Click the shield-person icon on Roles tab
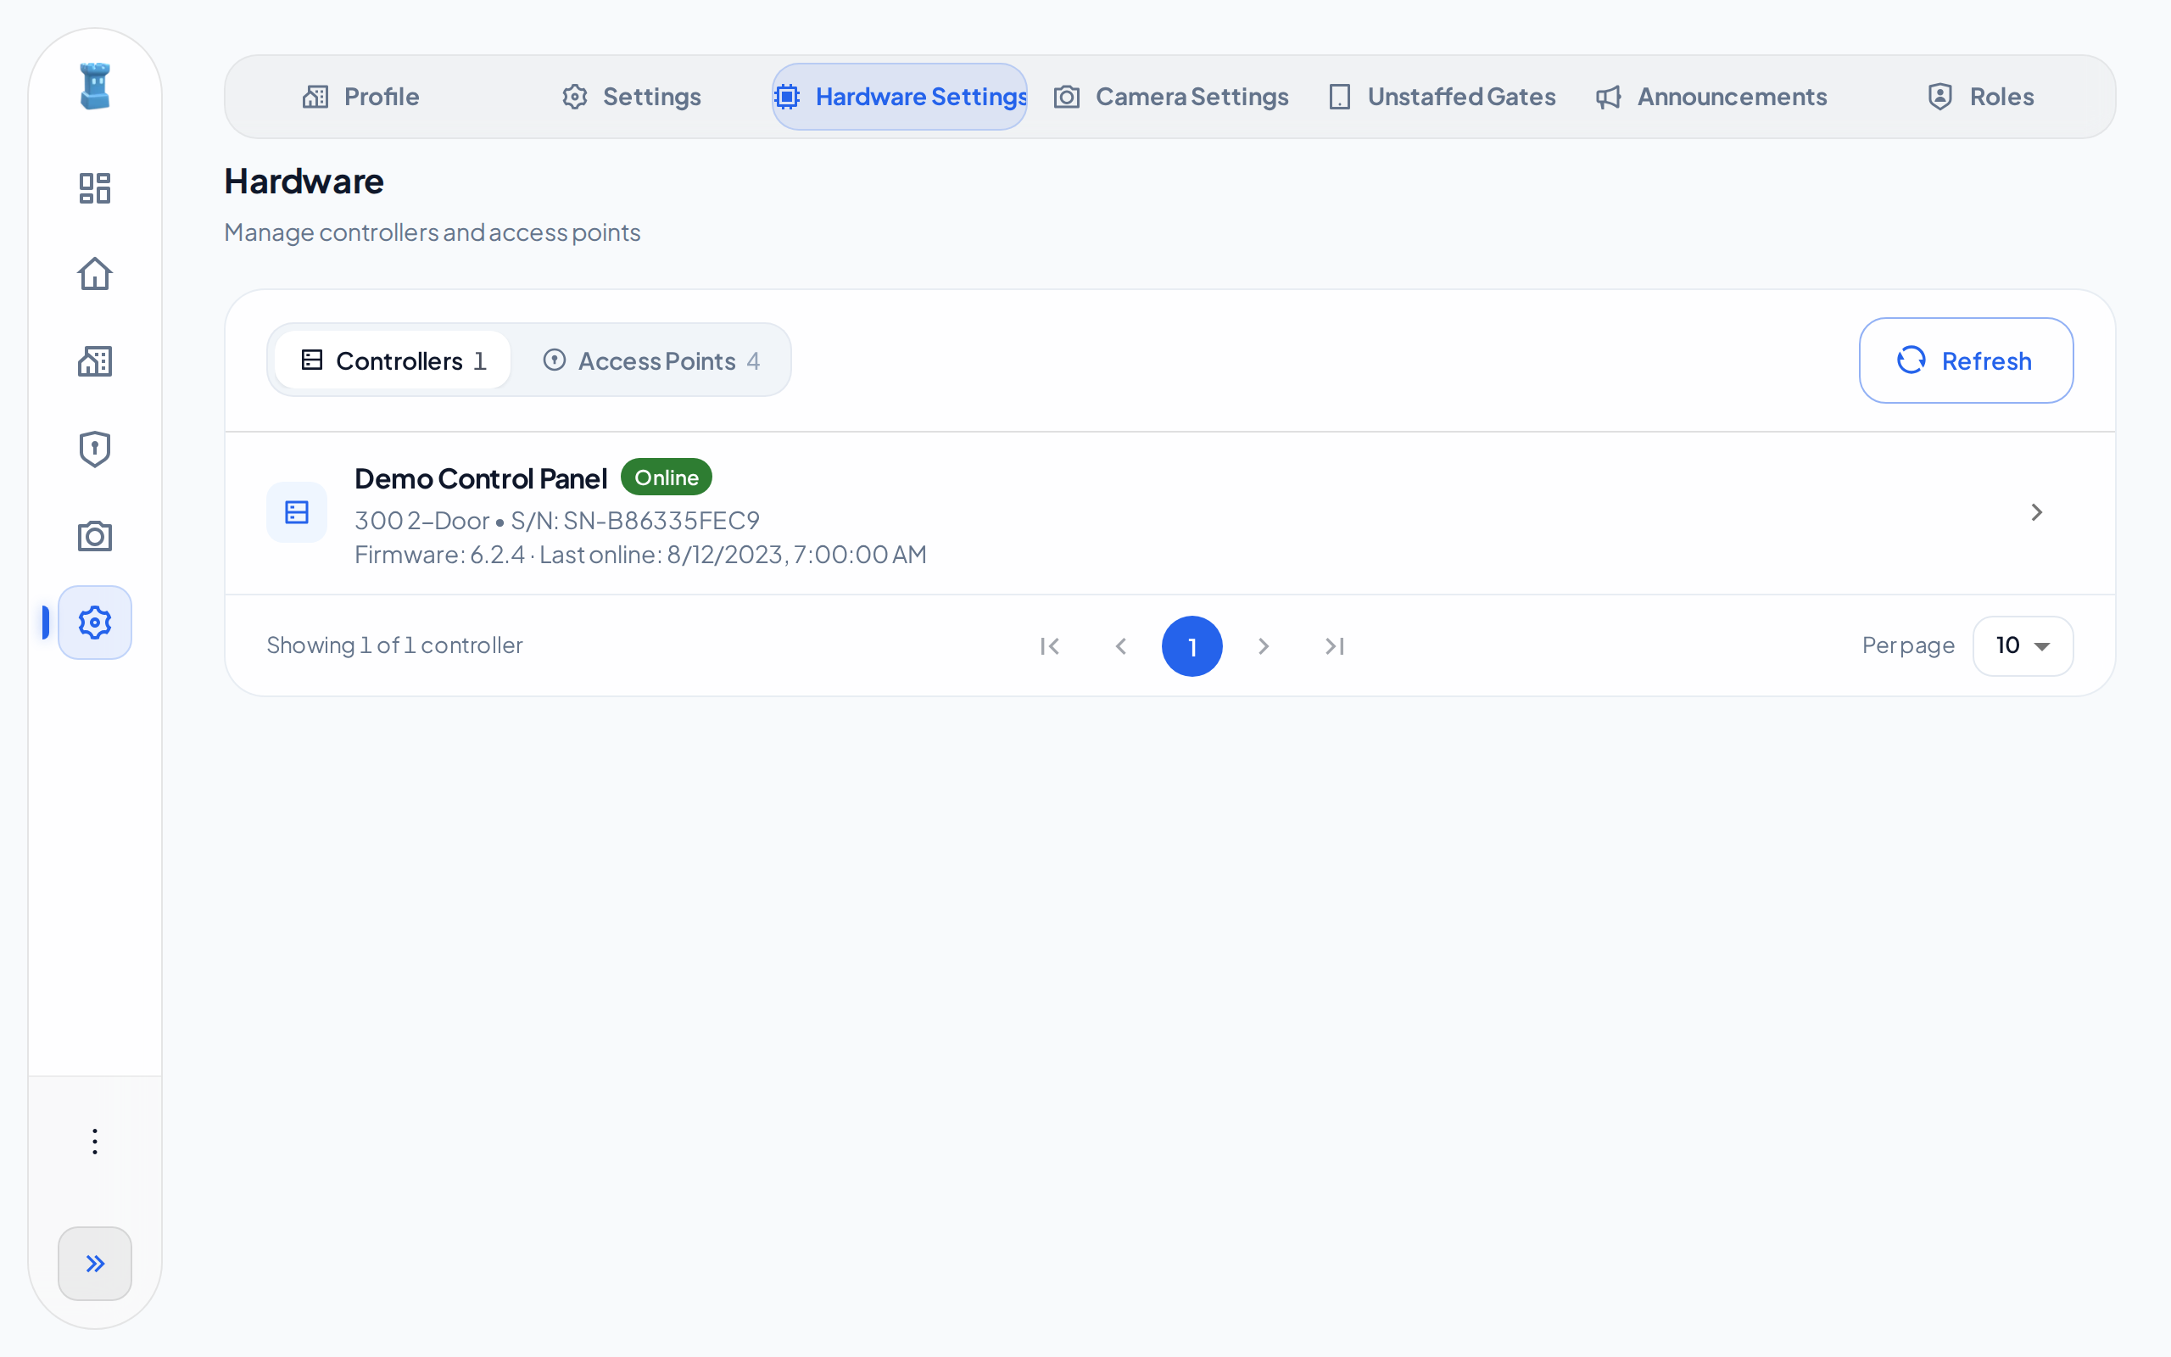Screen dimensions: 2171x1357 pyautogui.click(x=1940, y=96)
